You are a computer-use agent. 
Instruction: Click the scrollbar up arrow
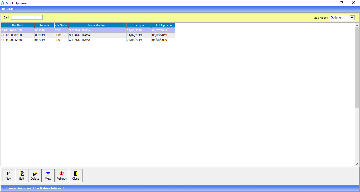(x=357, y=25)
